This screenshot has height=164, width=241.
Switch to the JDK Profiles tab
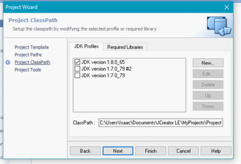pyautogui.click(x=86, y=46)
